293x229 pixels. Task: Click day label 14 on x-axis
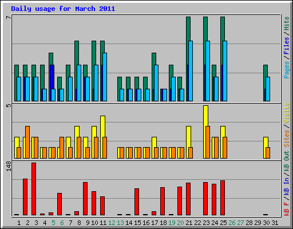click(129, 223)
